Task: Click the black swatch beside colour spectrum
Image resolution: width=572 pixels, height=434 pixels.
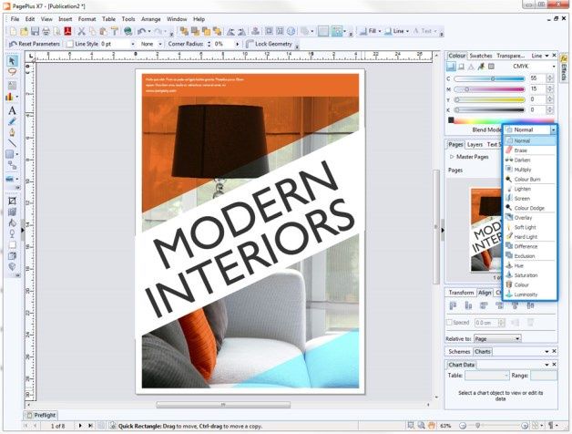Action: (451, 119)
